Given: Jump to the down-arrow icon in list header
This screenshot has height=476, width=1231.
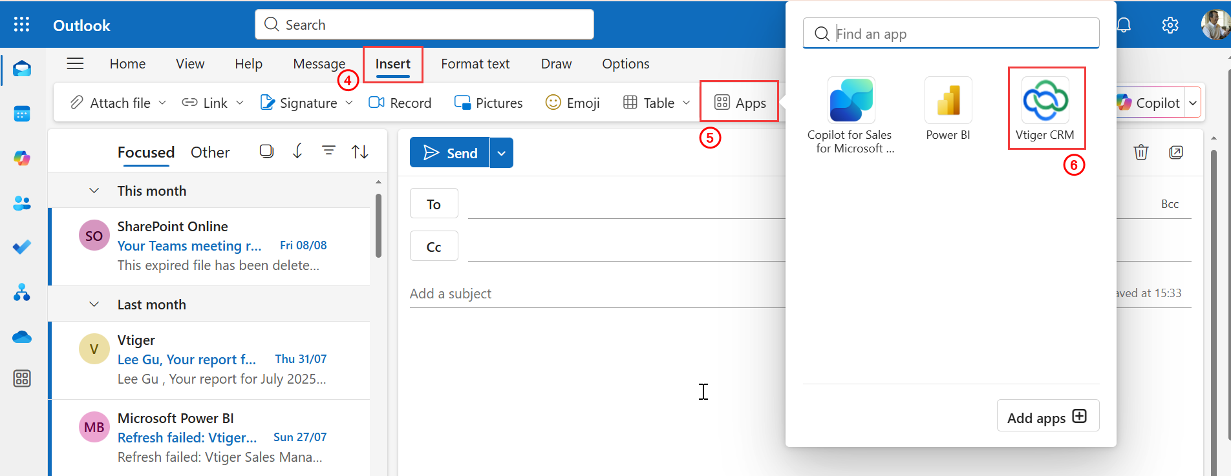Looking at the screenshot, I should coord(297,151).
